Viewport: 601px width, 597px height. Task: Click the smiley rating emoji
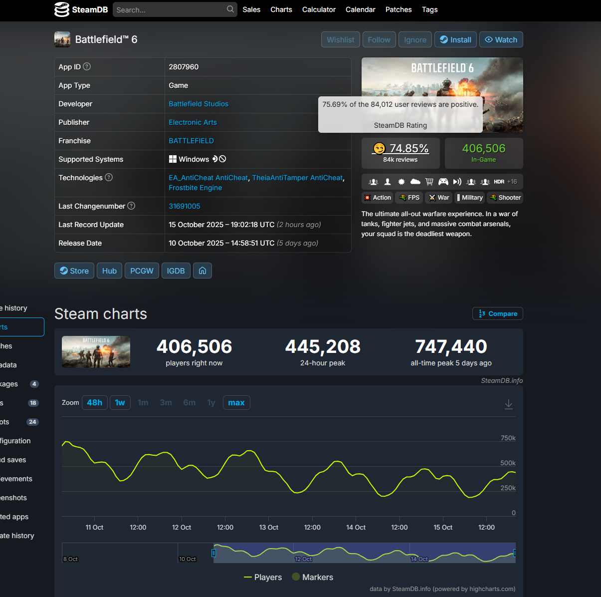tap(379, 148)
